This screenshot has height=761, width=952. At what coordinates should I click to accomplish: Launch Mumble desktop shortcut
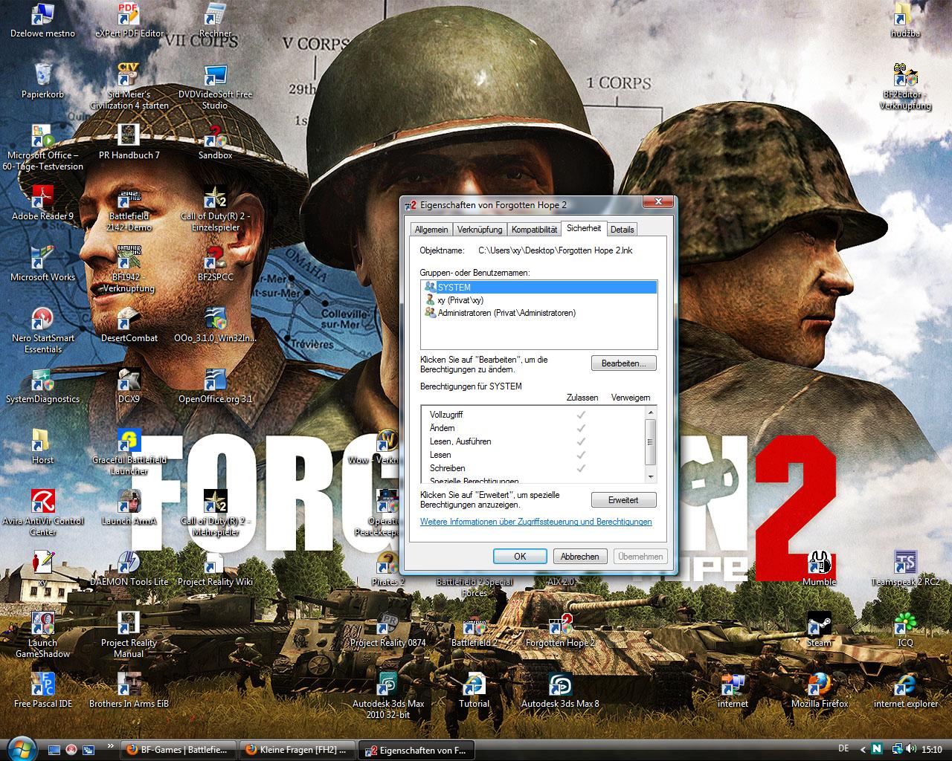819,569
